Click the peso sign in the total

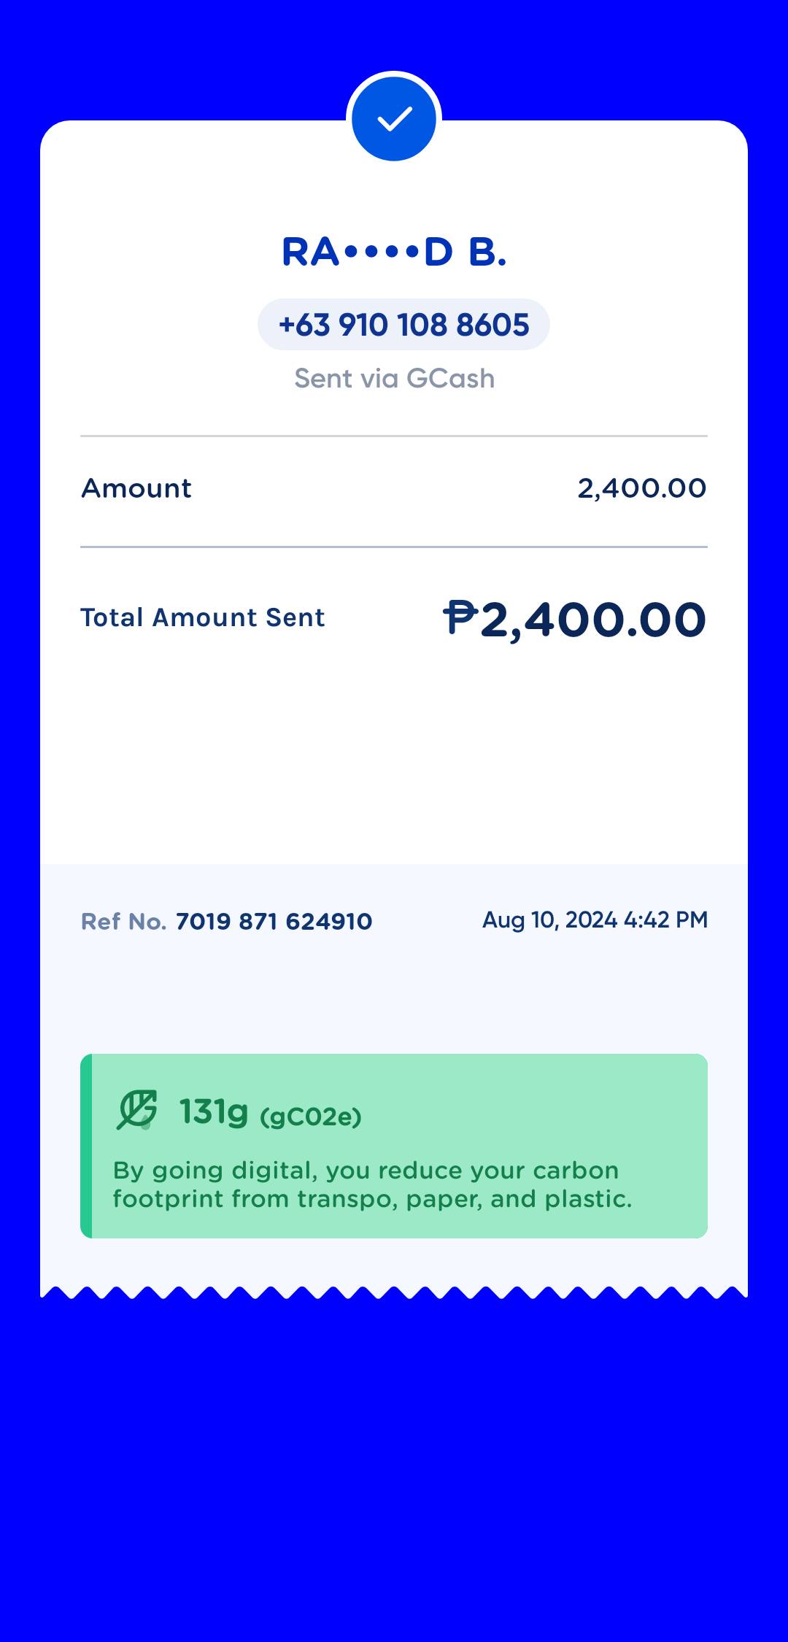tap(460, 617)
